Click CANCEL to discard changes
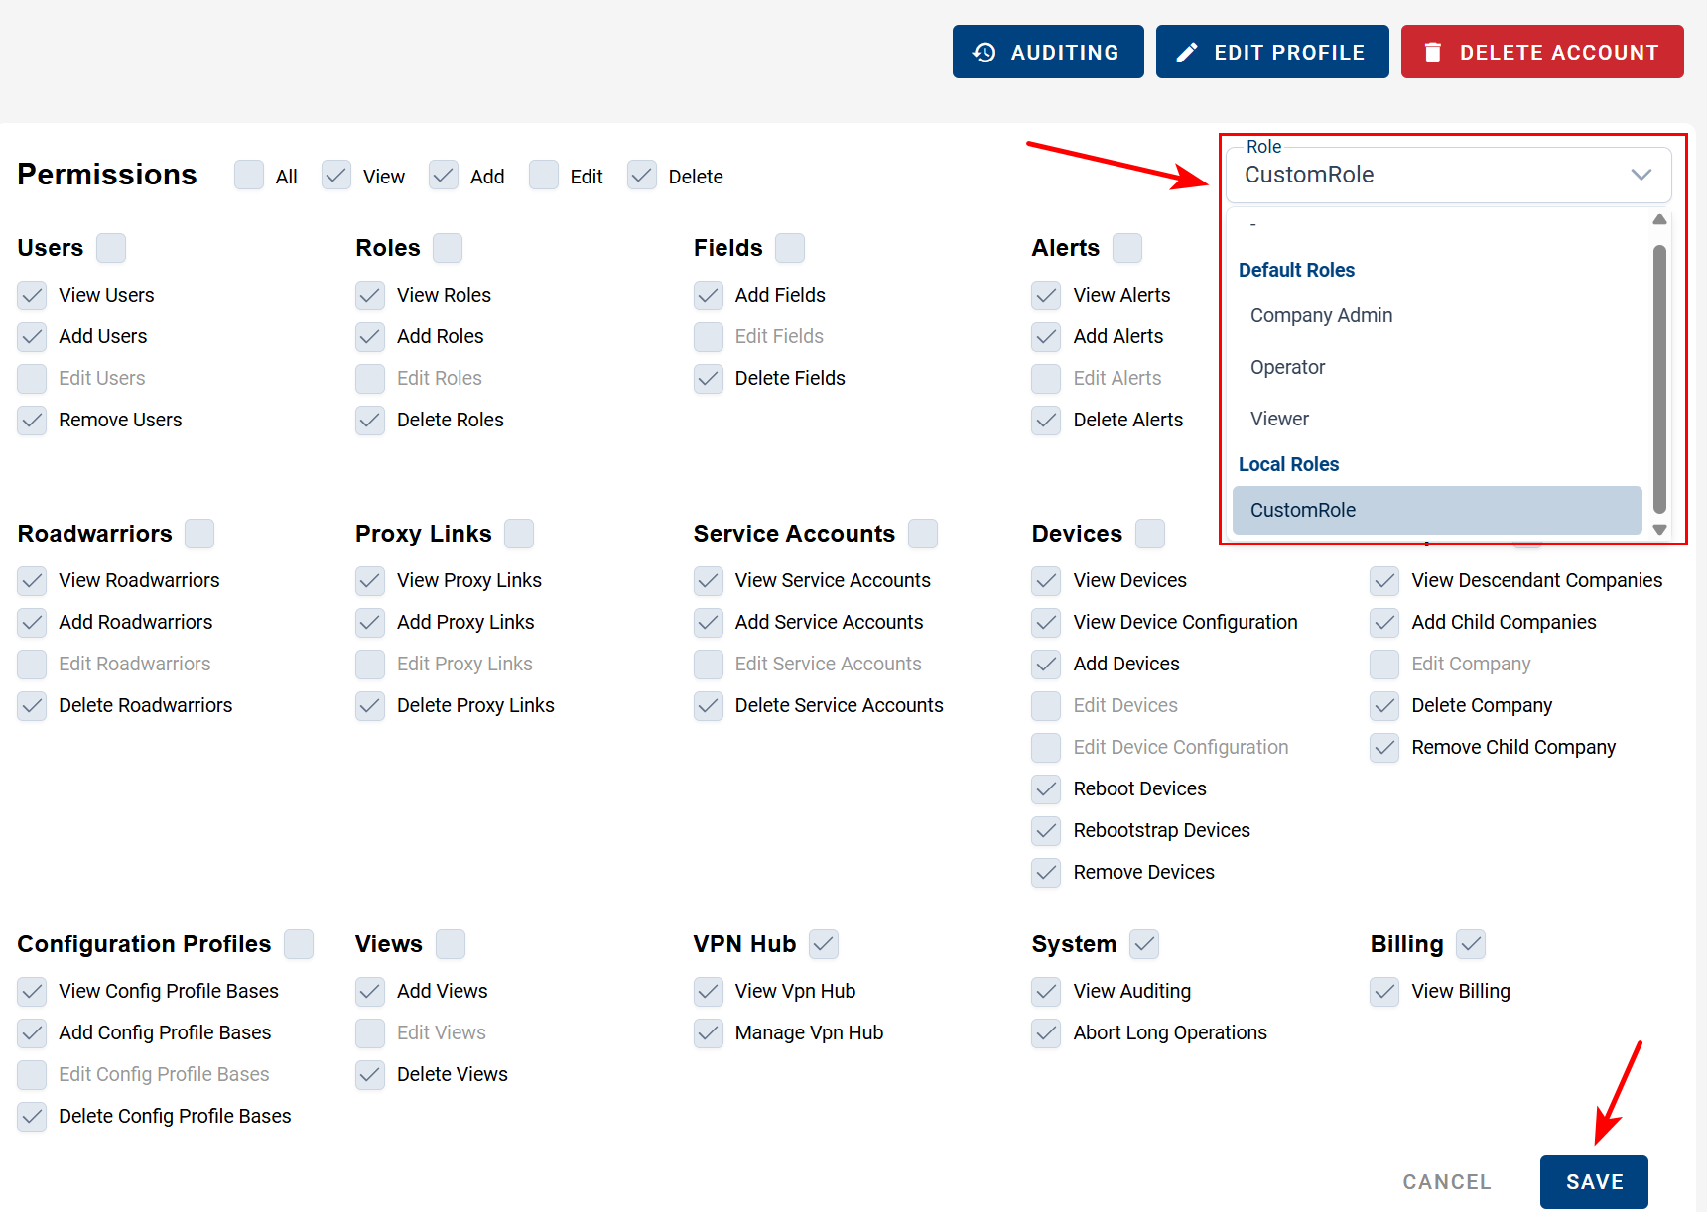Screen dimensions: 1707x1212 (x=1447, y=1181)
